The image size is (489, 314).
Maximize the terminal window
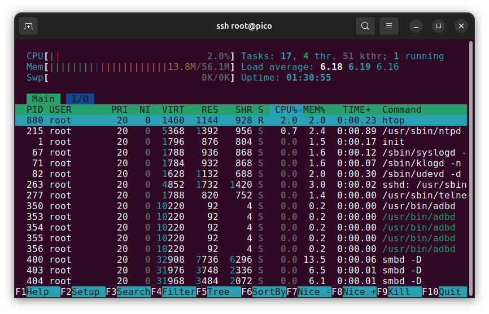[x=439, y=26]
